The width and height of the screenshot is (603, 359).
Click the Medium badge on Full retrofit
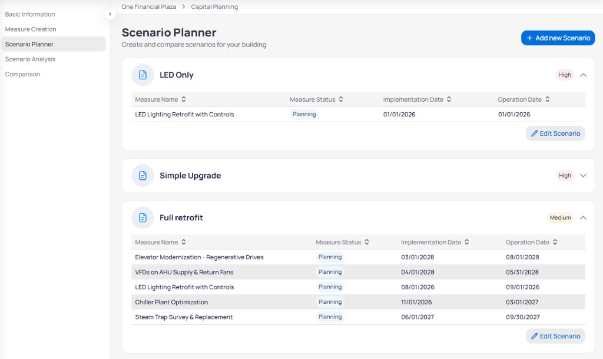tap(561, 217)
